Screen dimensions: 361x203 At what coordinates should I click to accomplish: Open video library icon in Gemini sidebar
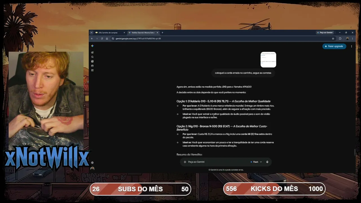pyautogui.click(x=92, y=66)
